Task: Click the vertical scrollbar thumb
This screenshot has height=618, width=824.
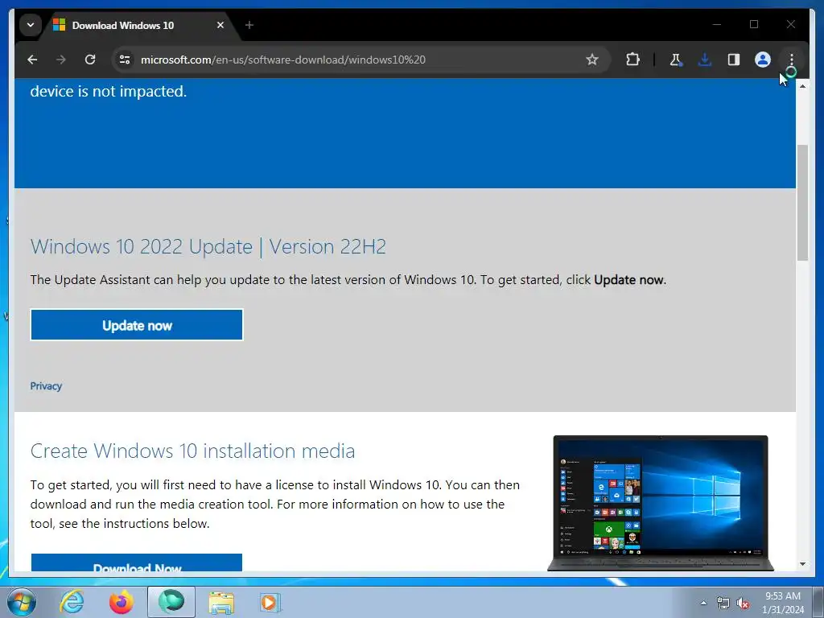Action: 802,202
